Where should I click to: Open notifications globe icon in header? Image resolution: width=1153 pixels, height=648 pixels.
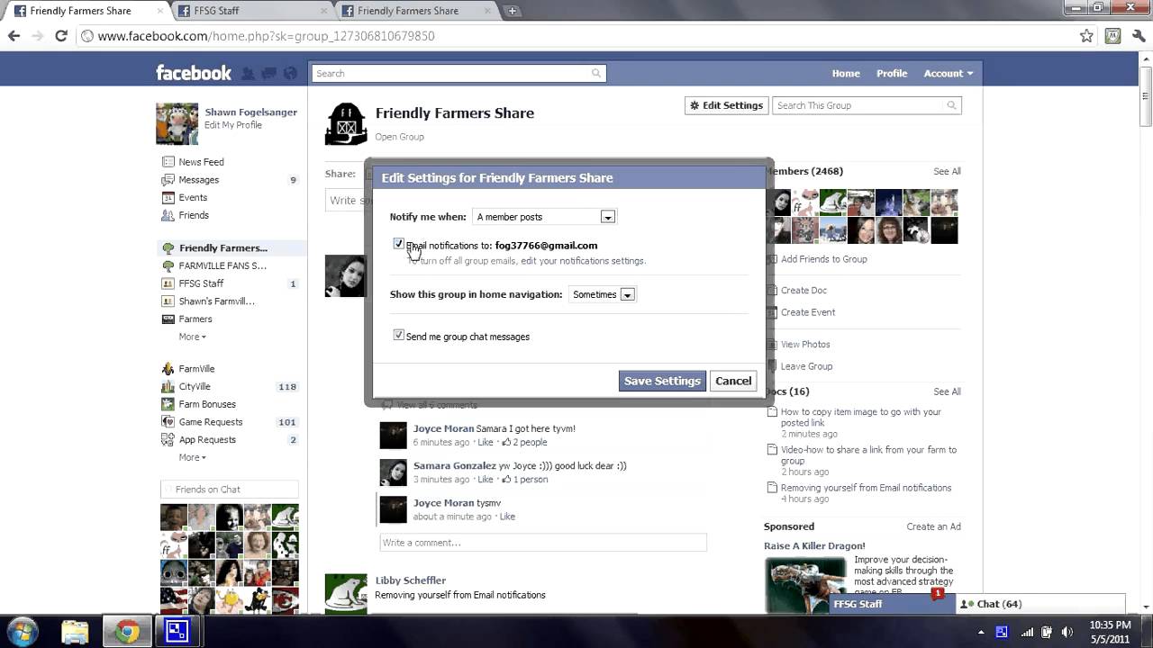tap(290, 73)
